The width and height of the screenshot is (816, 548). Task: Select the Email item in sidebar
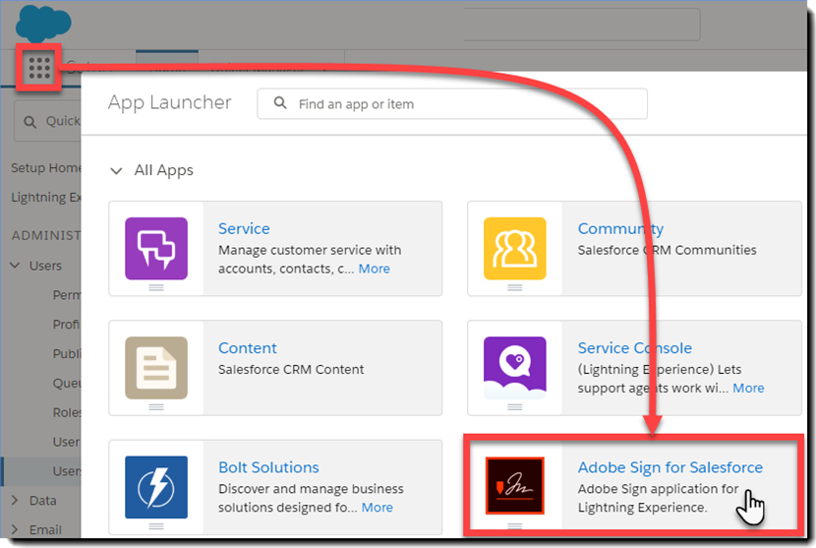(x=45, y=529)
